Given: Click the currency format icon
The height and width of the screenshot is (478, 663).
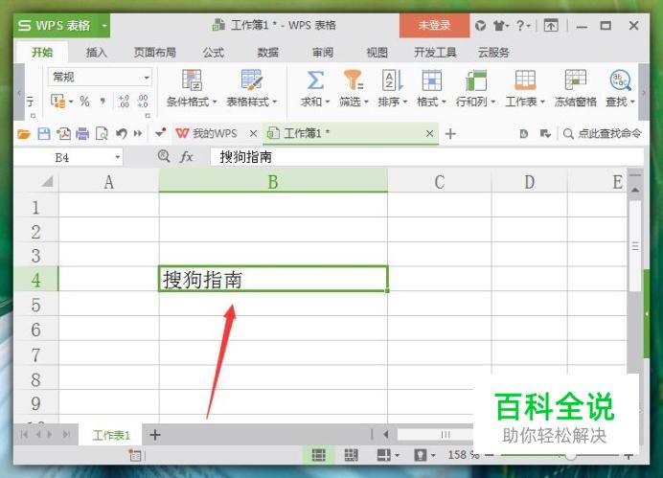Looking at the screenshot, I should (57, 101).
